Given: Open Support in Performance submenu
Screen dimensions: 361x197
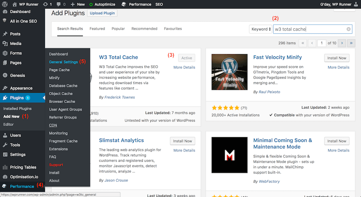Looking at the screenshot, I should coord(56,165).
